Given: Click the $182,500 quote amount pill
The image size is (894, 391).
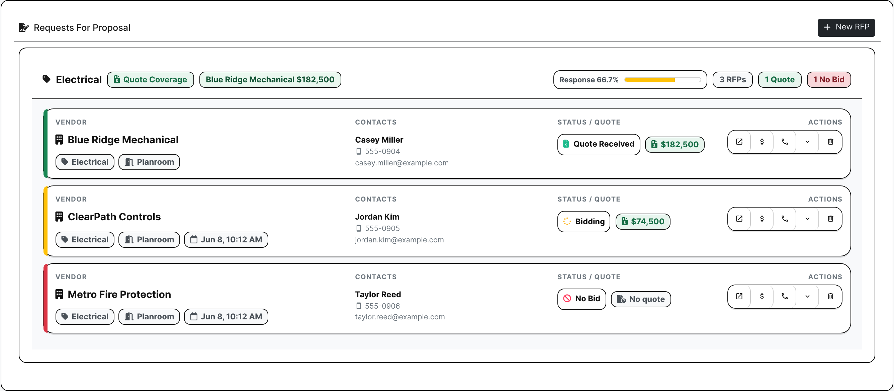Looking at the screenshot, I should (675, 145).
